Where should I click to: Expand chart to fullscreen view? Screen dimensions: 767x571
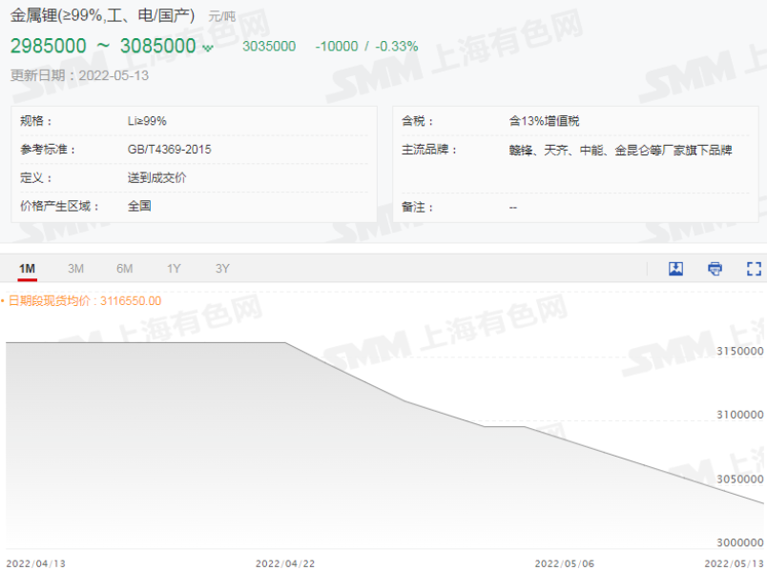pyautogui.click(x=754, y=269)
